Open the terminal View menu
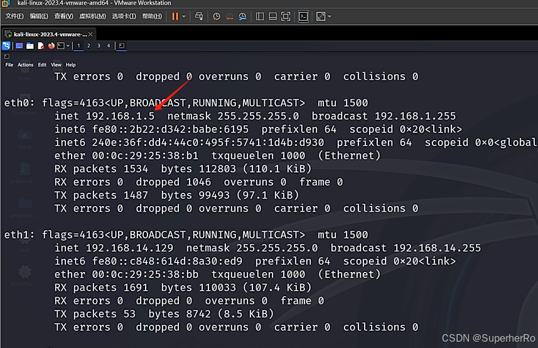Image resolution: width=538 pixels, height=348 pixels. pos(56,65)
